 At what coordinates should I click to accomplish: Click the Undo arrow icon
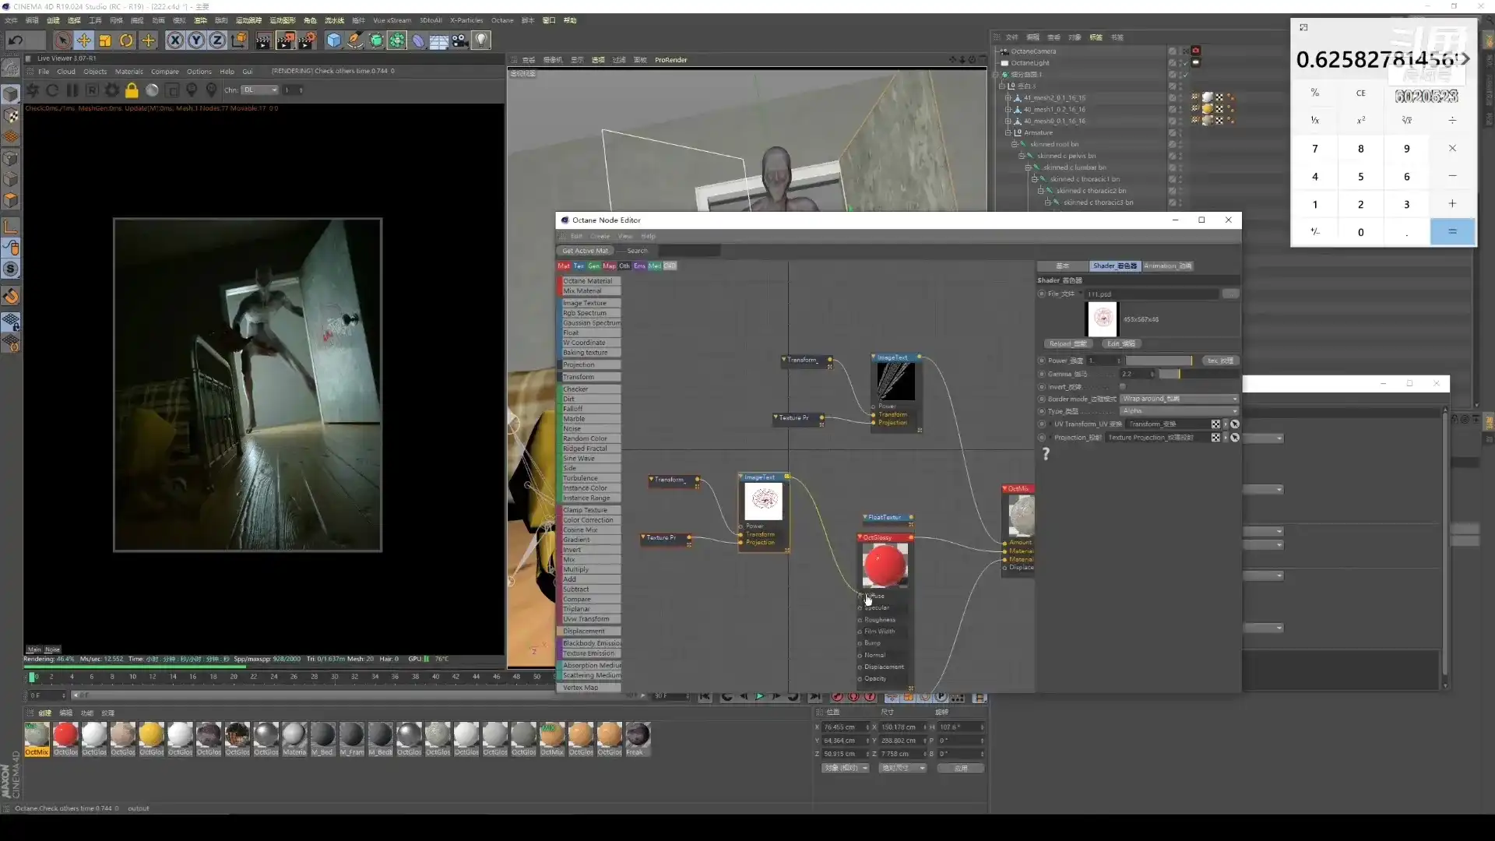point(15,40)
